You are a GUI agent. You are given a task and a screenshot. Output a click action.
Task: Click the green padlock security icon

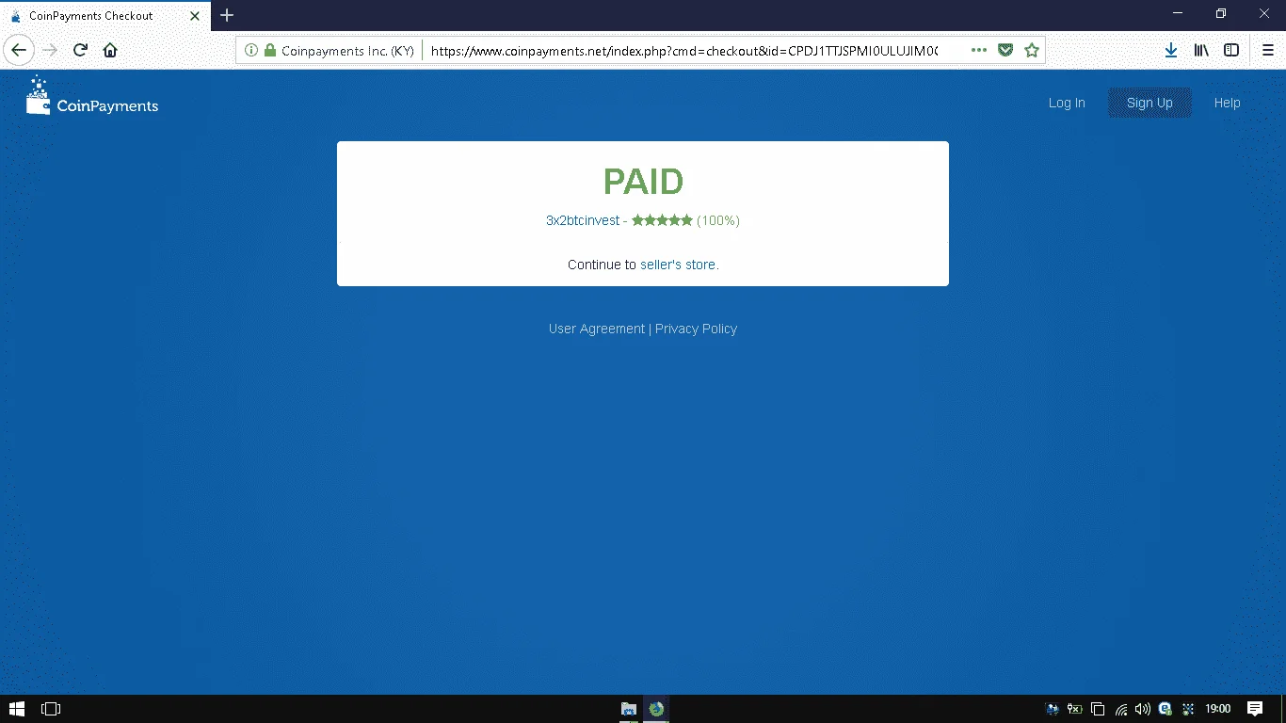269,51
